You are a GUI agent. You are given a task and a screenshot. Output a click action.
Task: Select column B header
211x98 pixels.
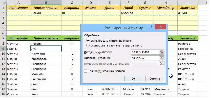(x=46, y=3)
